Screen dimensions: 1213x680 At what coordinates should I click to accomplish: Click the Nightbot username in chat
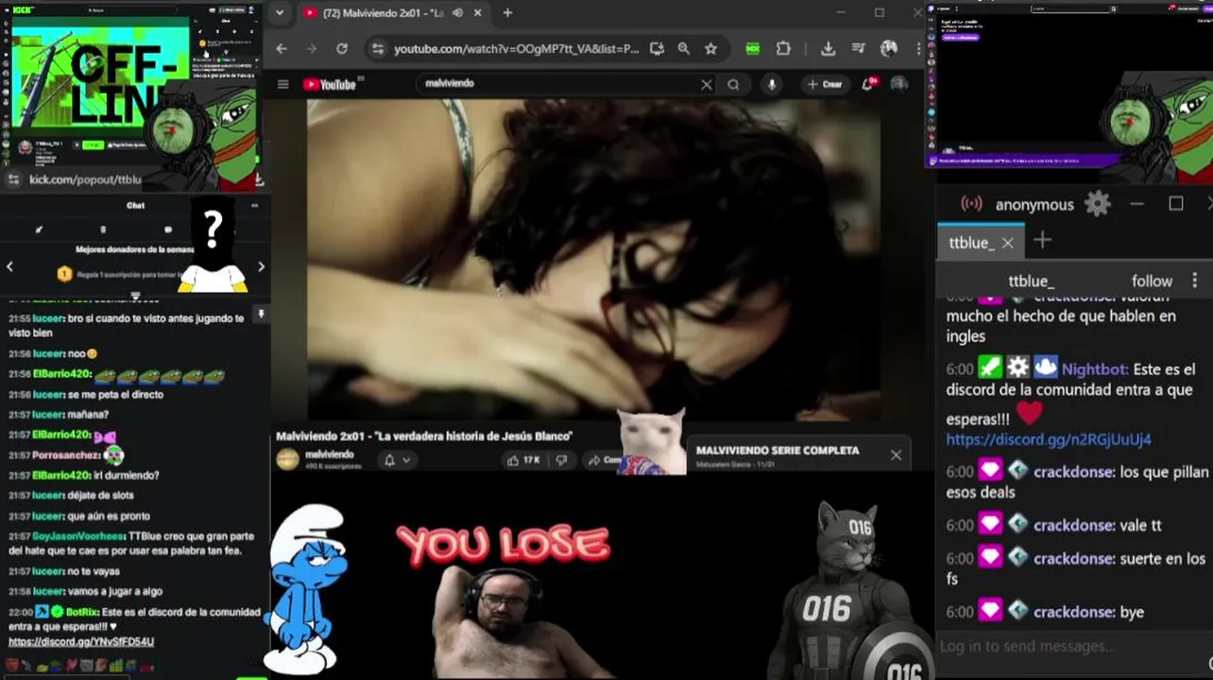(1093, 369)
